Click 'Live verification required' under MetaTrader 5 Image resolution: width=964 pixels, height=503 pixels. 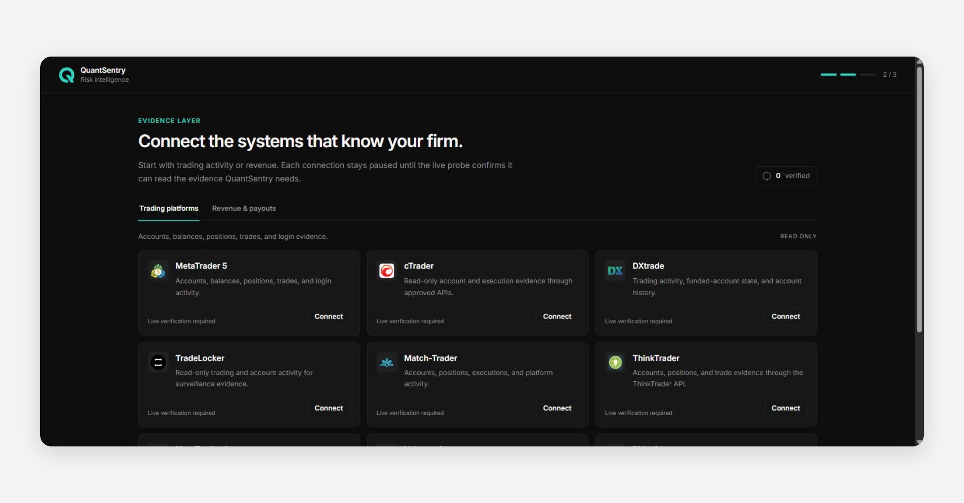(x=182, y=321)
